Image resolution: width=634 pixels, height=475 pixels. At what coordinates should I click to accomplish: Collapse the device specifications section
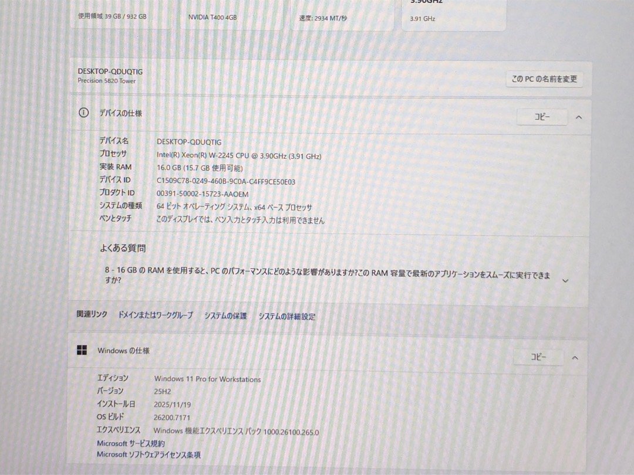(x=579, y=117)
